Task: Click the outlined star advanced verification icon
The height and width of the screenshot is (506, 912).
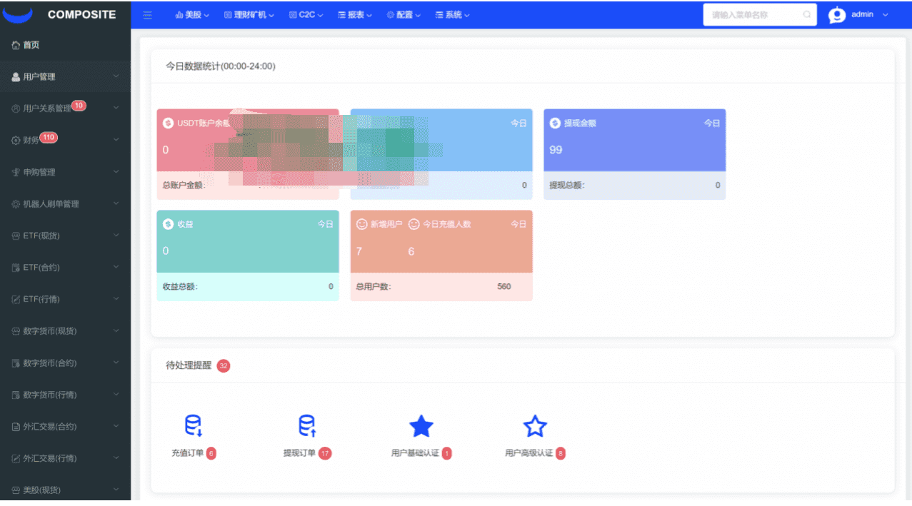Action: (x=535, y=427)
